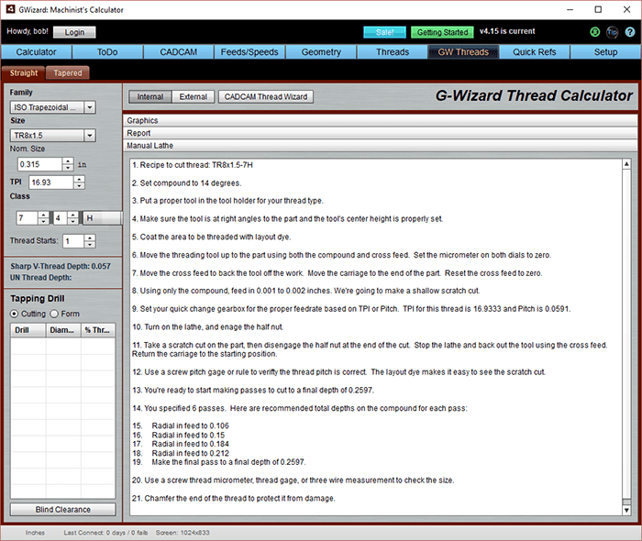This screenshot has height=541, width=642.
Task: Decrease the TPI value
Action: pos(80,186)
